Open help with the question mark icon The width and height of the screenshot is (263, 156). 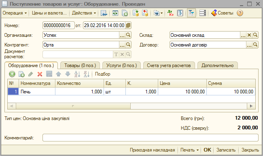pos(240,13)
